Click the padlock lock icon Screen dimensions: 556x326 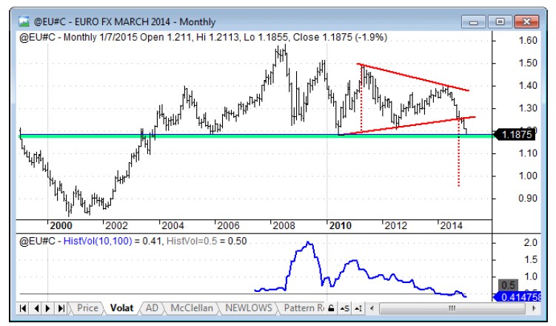(331, 308)
